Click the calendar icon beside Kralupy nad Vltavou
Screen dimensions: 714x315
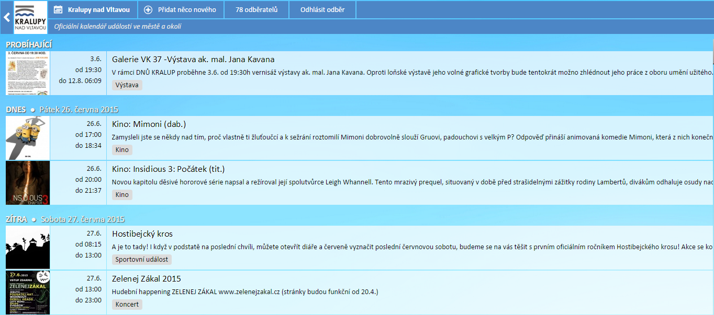(x=59, y=9)
